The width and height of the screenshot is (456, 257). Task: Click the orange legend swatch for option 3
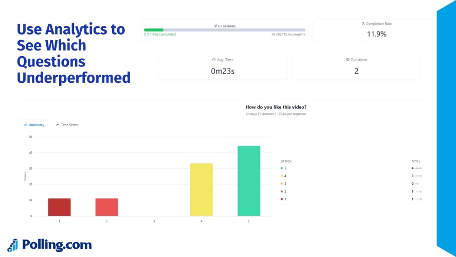[282, 183]
